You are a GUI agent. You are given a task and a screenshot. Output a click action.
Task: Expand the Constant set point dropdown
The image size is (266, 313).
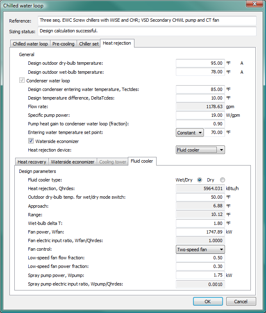(190, 133)
